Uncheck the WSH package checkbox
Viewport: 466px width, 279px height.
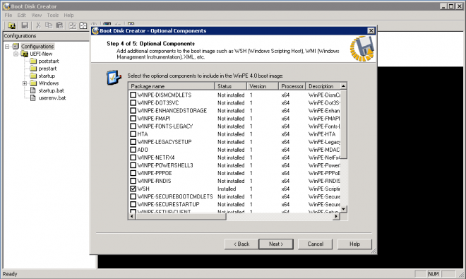[x=133, y=189]
